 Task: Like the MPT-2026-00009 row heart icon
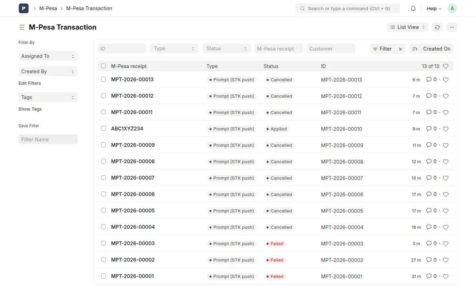coord(445,145)
